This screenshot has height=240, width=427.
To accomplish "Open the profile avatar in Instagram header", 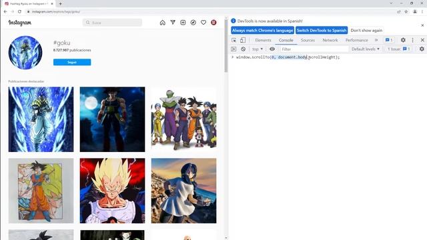I will pyautogui.click(x=213, y=23).
